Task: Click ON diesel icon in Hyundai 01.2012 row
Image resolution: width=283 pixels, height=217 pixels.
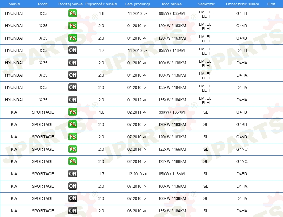Action: (72, 100)
